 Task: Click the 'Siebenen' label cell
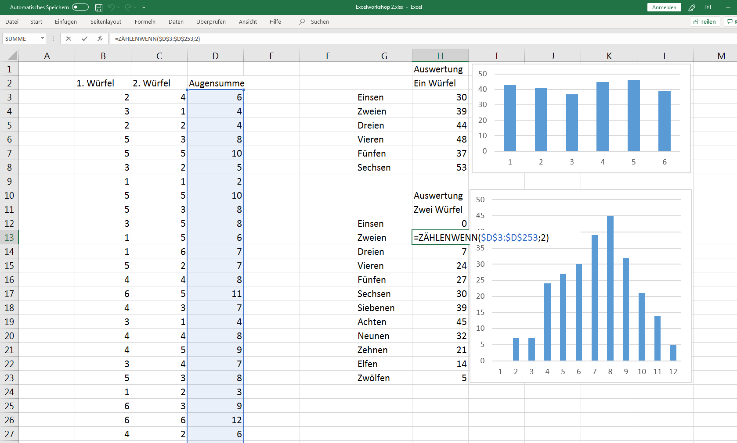click(x=384, y=307)
